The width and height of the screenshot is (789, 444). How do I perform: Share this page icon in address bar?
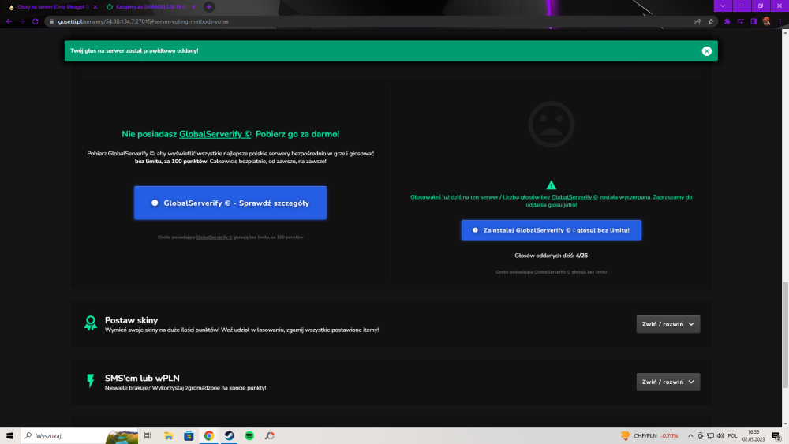coord(697,21)
